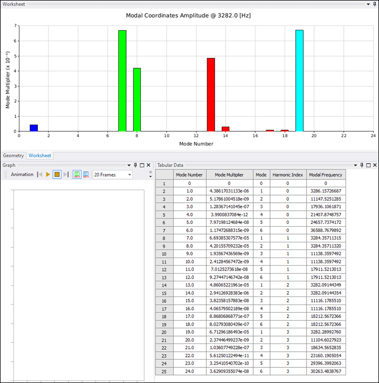
Task: Click modal frequency 30263.4838767
Action: click(x=326, y=371)
